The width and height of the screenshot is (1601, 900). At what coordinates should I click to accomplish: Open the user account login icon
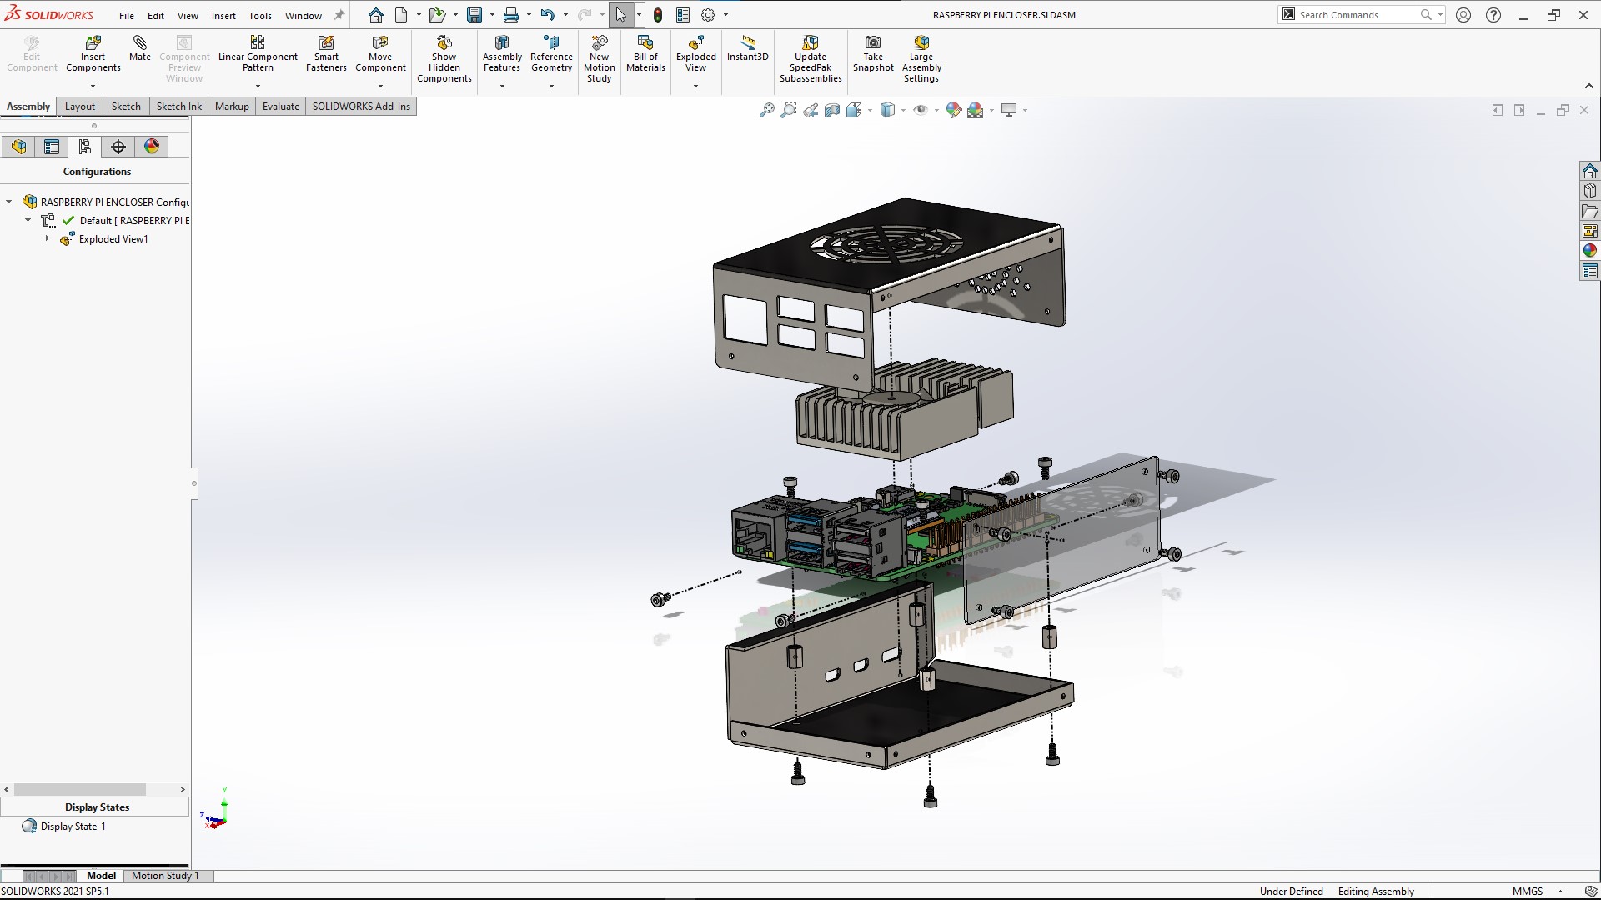[x=1463, y=15]
